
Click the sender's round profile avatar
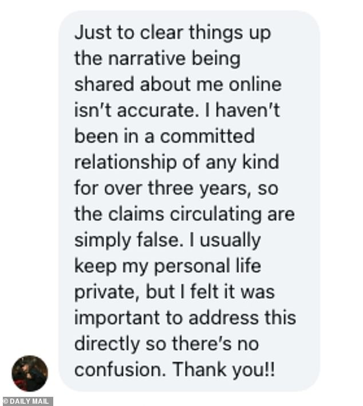[x=30, y=373]
